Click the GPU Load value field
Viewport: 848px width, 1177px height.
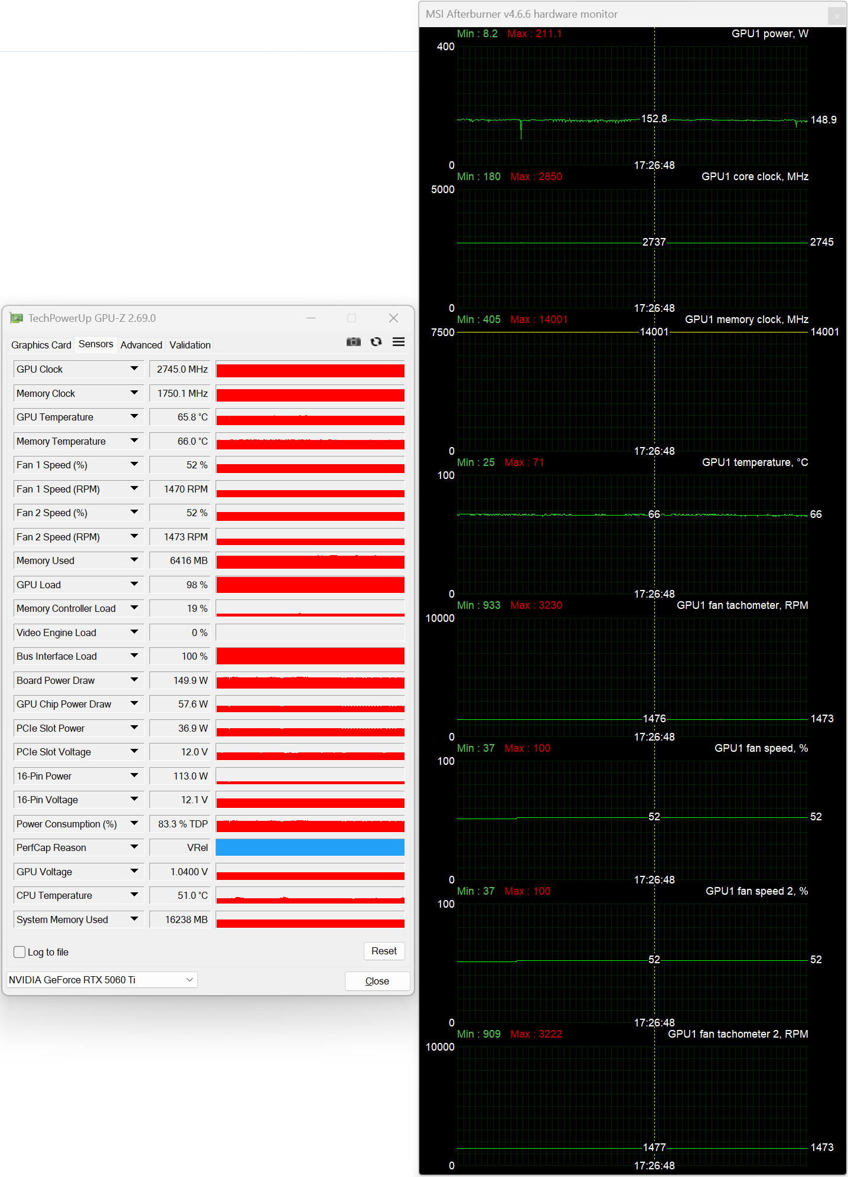pos(180,585)
